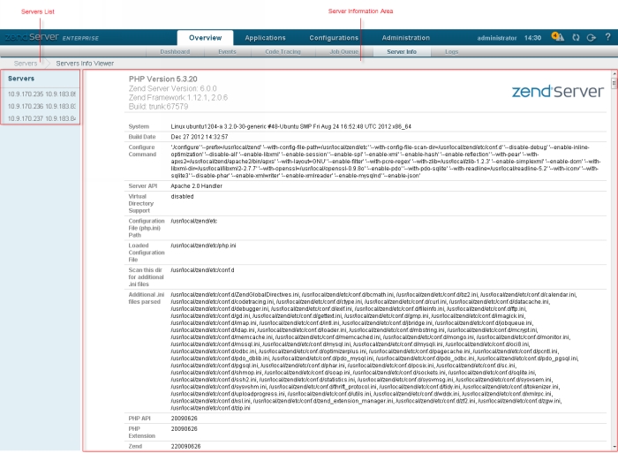The height and width of the screenshot is (453, 618).
Task: Open the Code Tracing sub-tab
Action: click(283, 52)
